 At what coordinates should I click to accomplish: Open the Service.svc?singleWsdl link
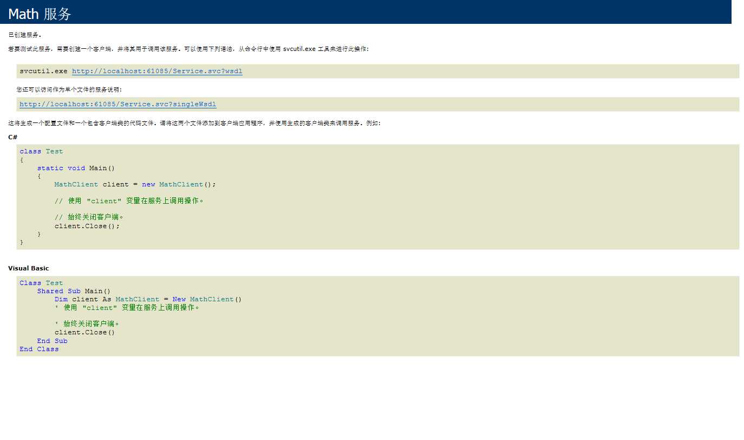point(118,104)
